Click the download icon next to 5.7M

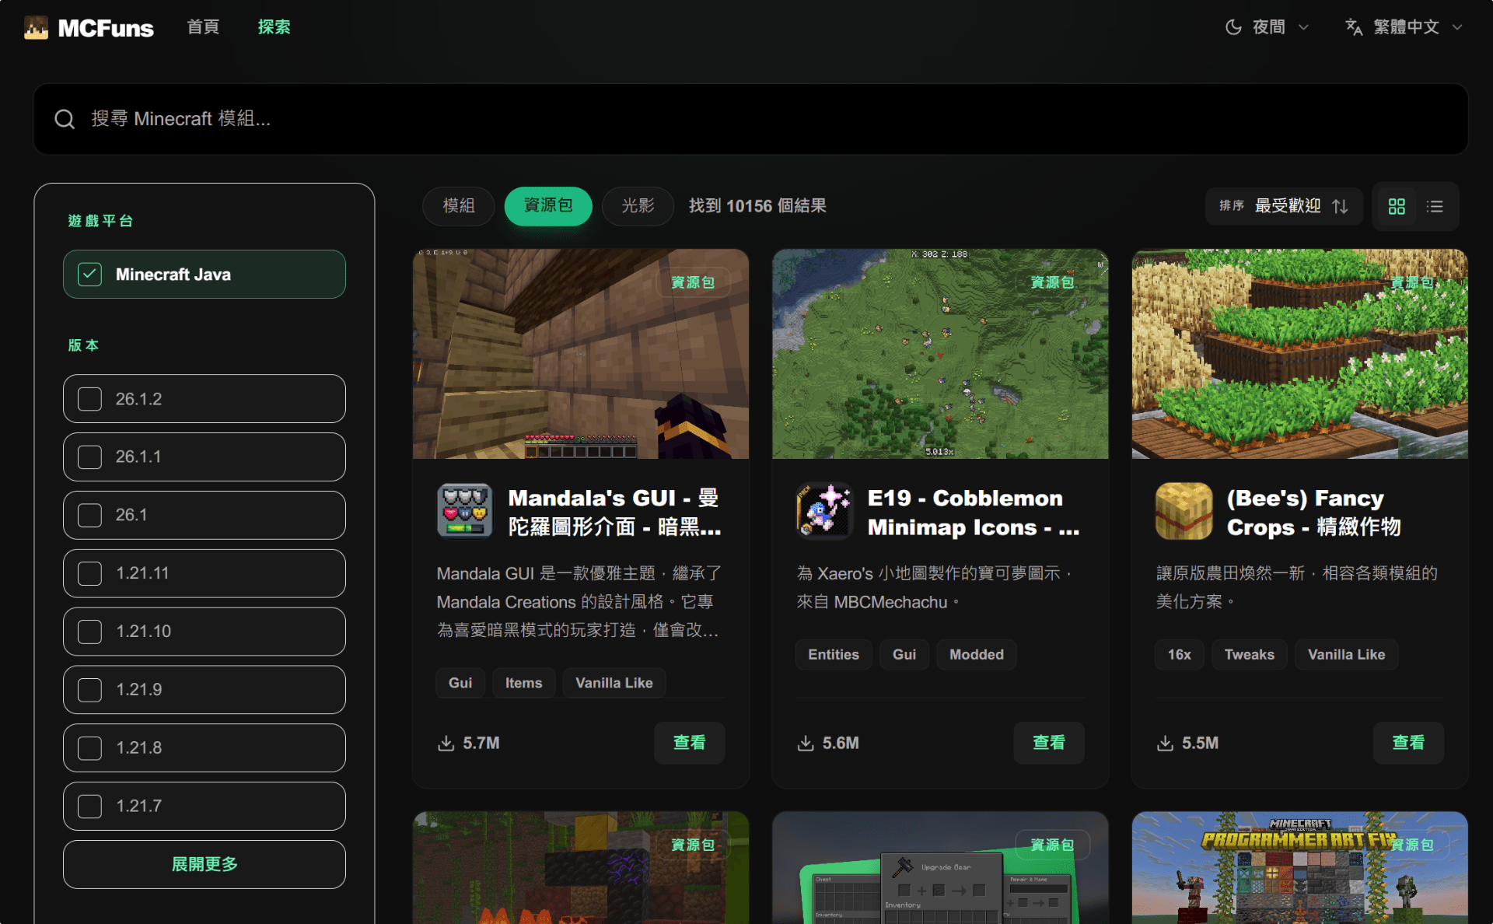(x=446, y=744)
